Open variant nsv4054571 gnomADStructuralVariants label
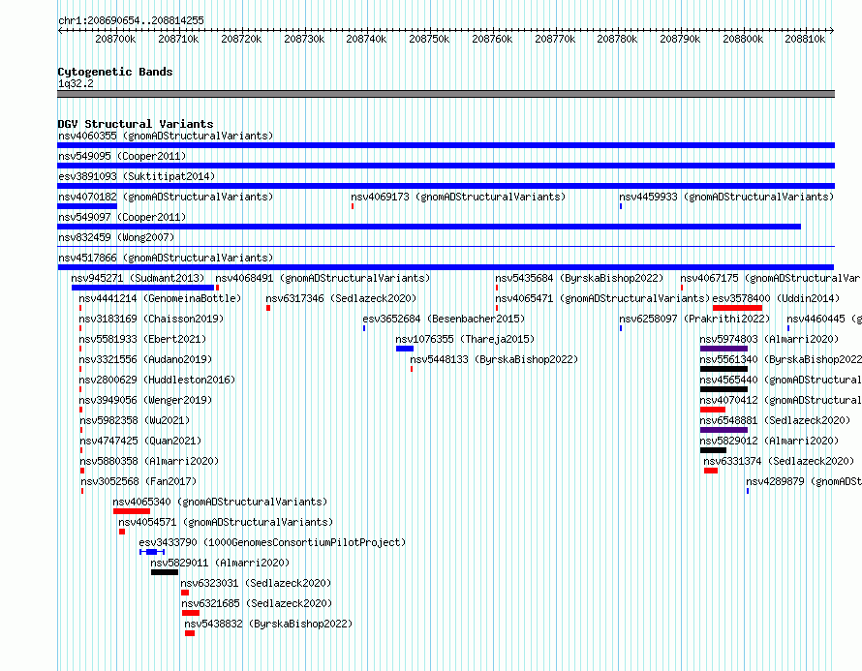The width and height of the screenshot is (862, 671). tap(226, 522)
